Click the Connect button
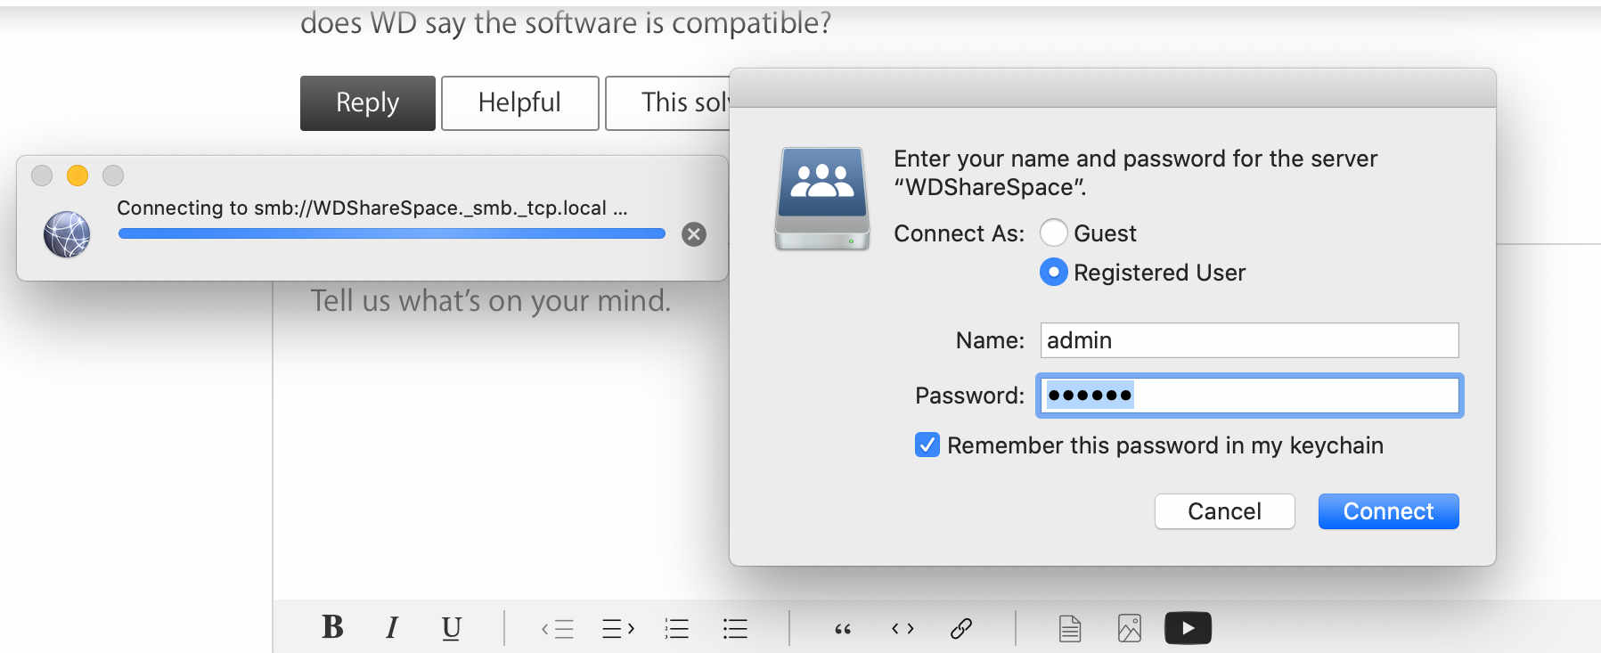The height and width of the screenshot is (653, 1601). coord(1388,511)
